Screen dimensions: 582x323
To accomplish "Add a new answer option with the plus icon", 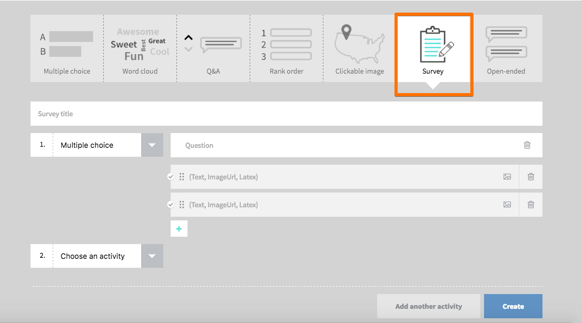I will click(x=179, y=229).
